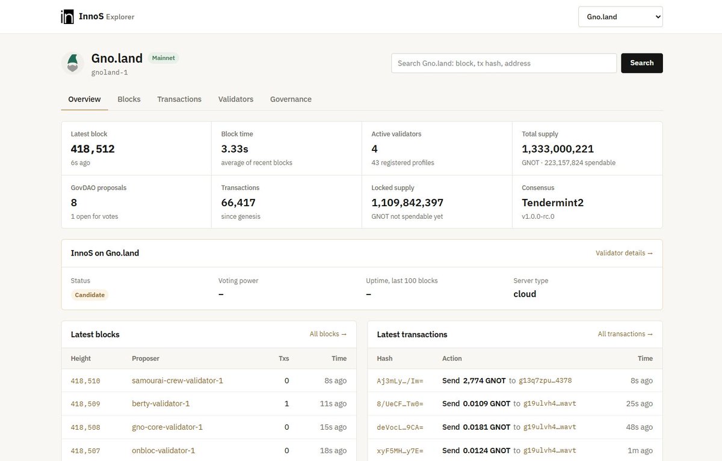The image size is (722, 461).
Task: Click the Candidate status badge
Action: [x=90, y=295]
